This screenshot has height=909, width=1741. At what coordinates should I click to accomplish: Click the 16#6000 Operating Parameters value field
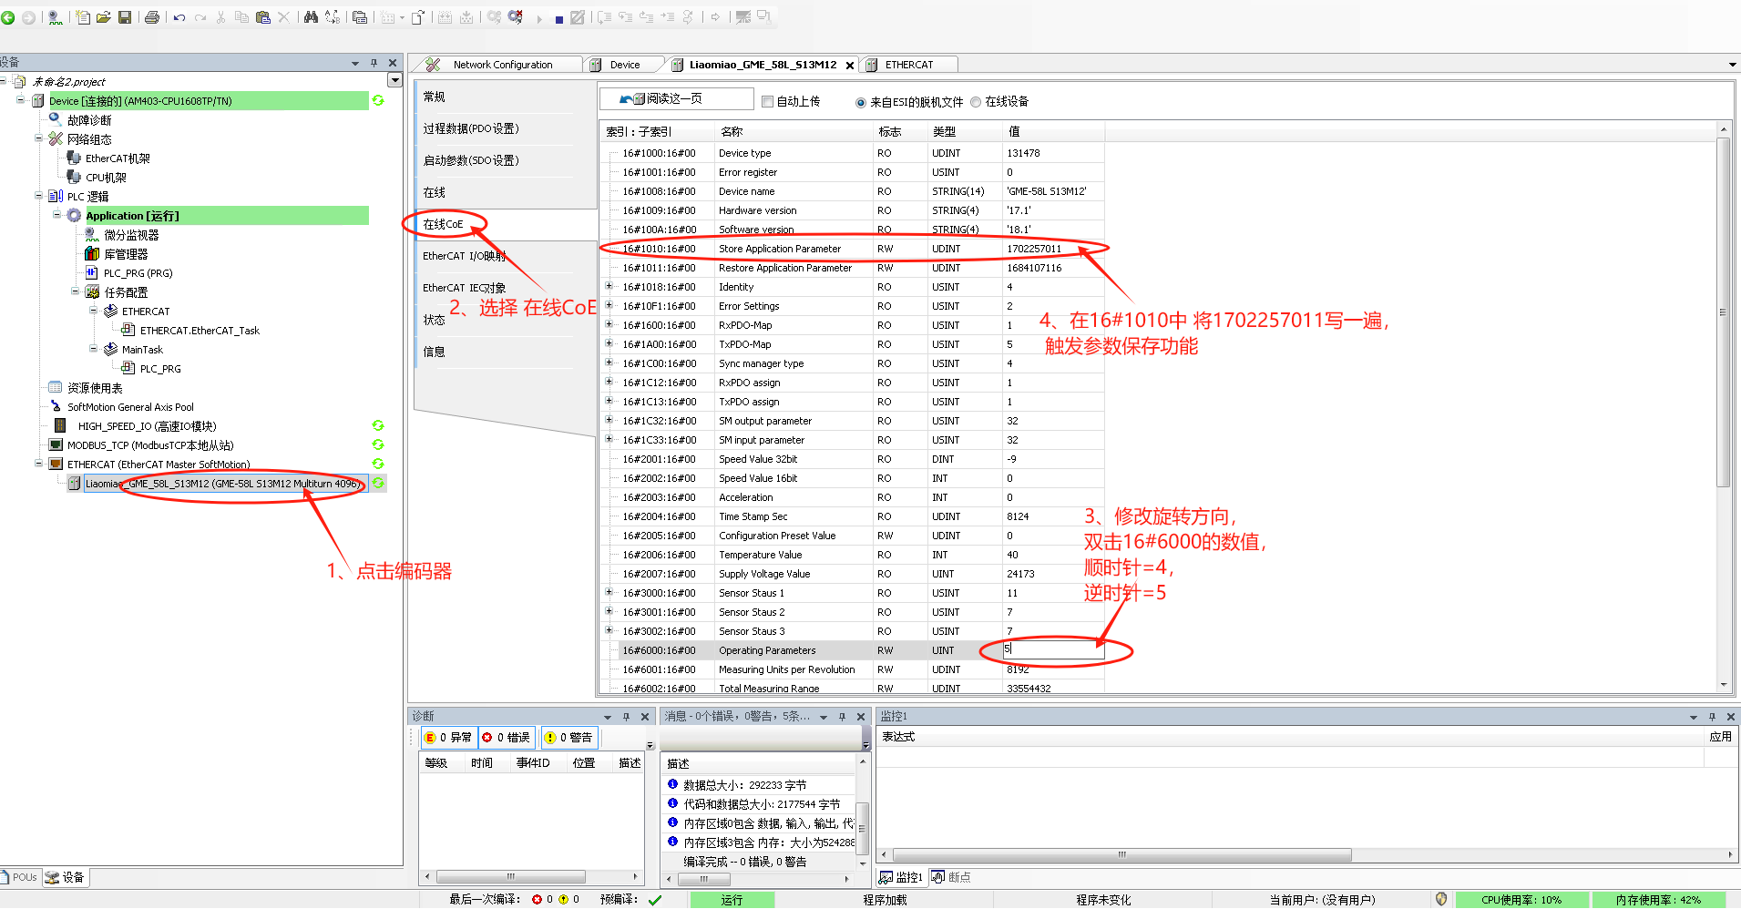[1052, 649]
